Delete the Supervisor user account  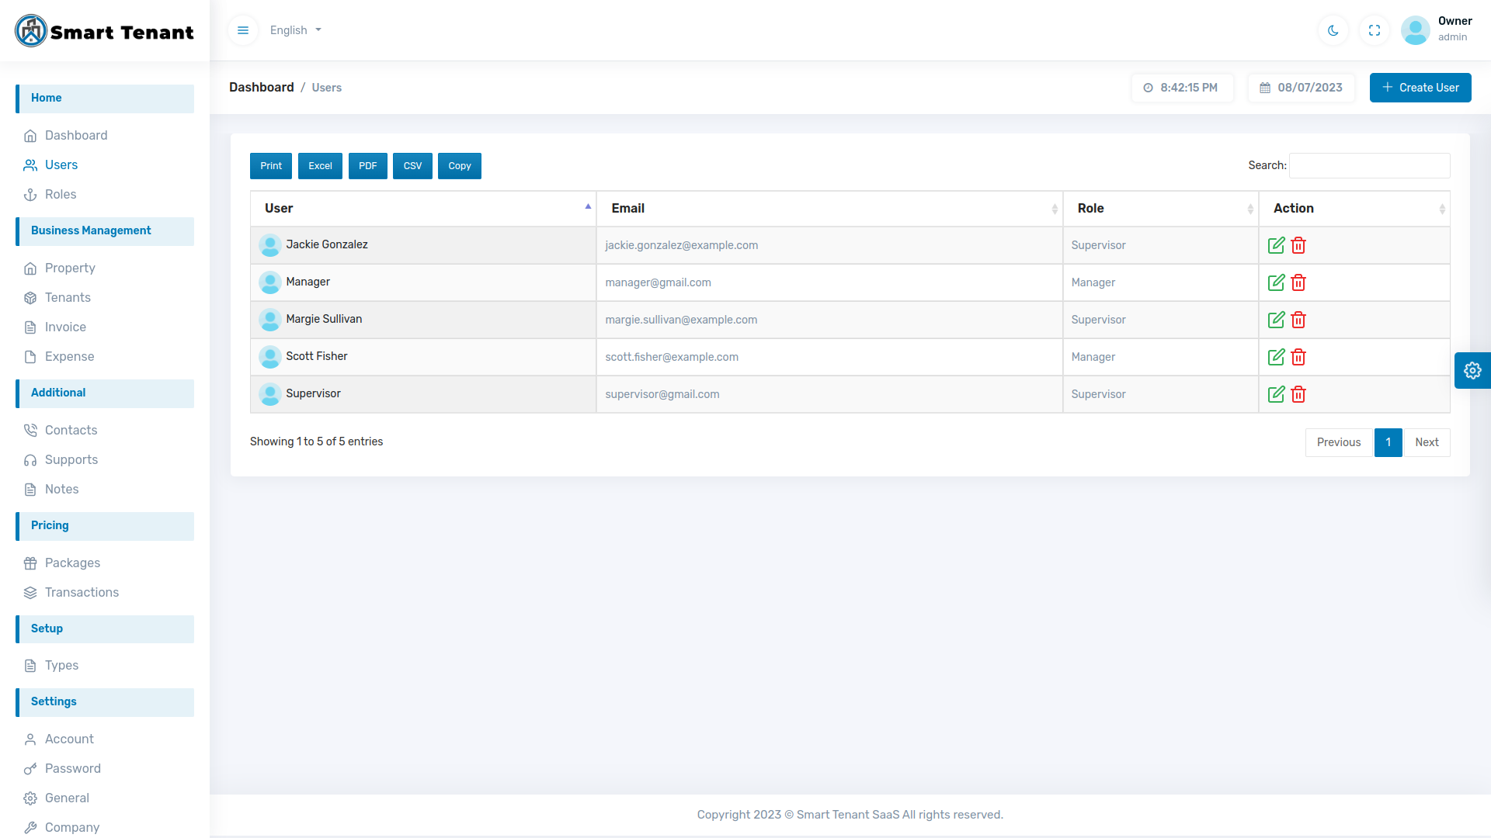click(x=1298, y=394)
